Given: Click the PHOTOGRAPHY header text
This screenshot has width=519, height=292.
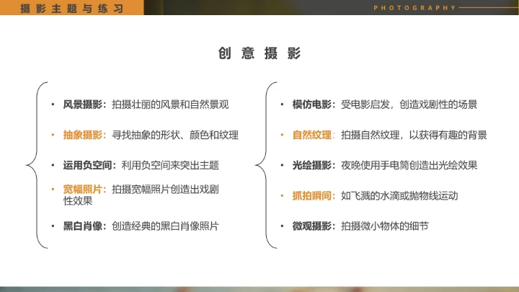Looking at the screenshot, I should 415,8.
